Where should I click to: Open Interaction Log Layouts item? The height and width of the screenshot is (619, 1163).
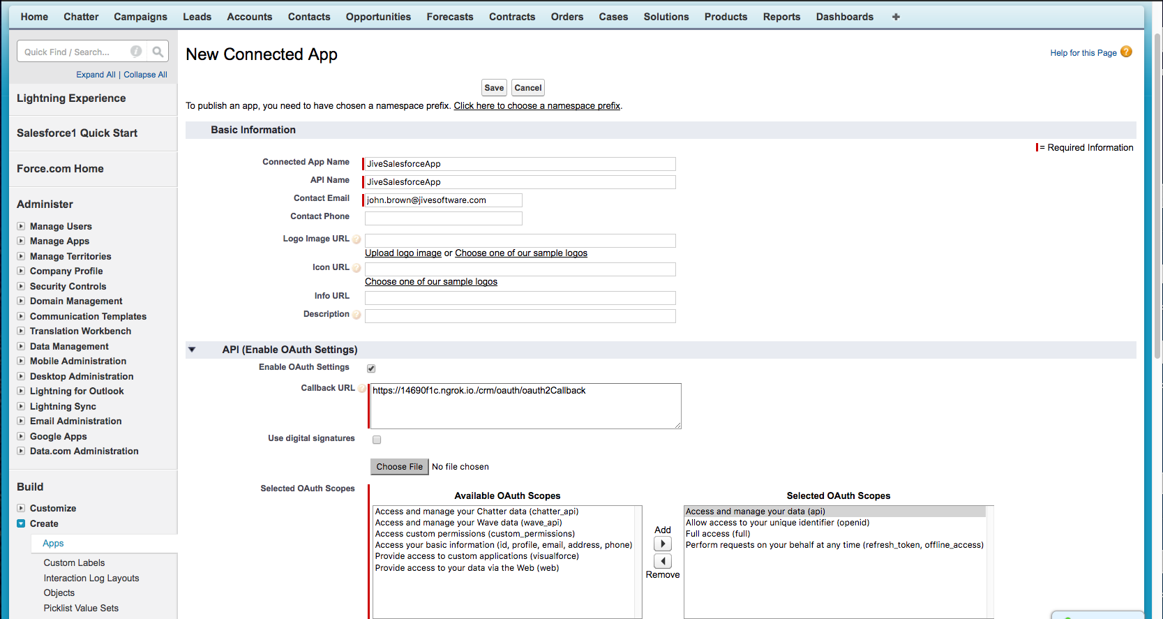point(91,579)
